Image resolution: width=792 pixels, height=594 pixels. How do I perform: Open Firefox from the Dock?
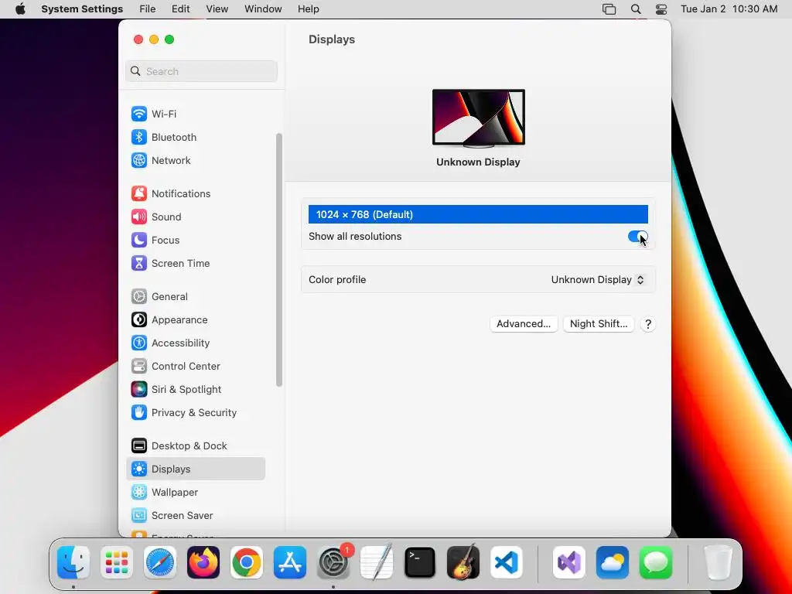pos(203,562)
